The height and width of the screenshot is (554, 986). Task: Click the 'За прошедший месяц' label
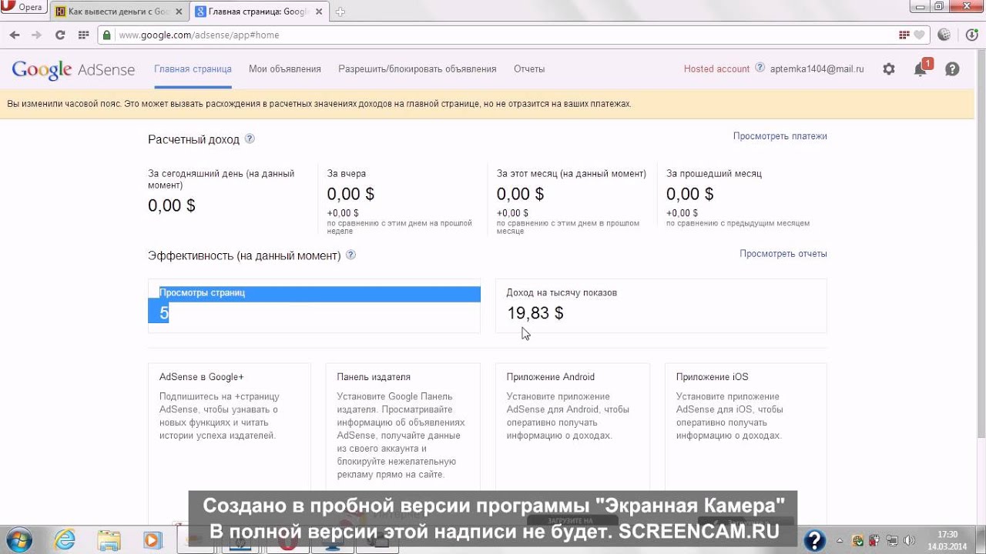[x=714, y=174]
